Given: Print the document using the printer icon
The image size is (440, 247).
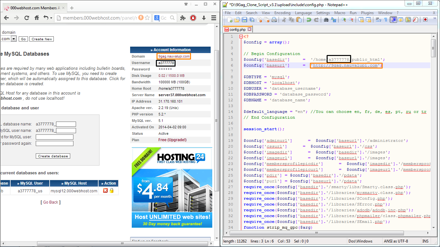Looking at the screenshot, I should pyautogui.click(x=274, y=20).
